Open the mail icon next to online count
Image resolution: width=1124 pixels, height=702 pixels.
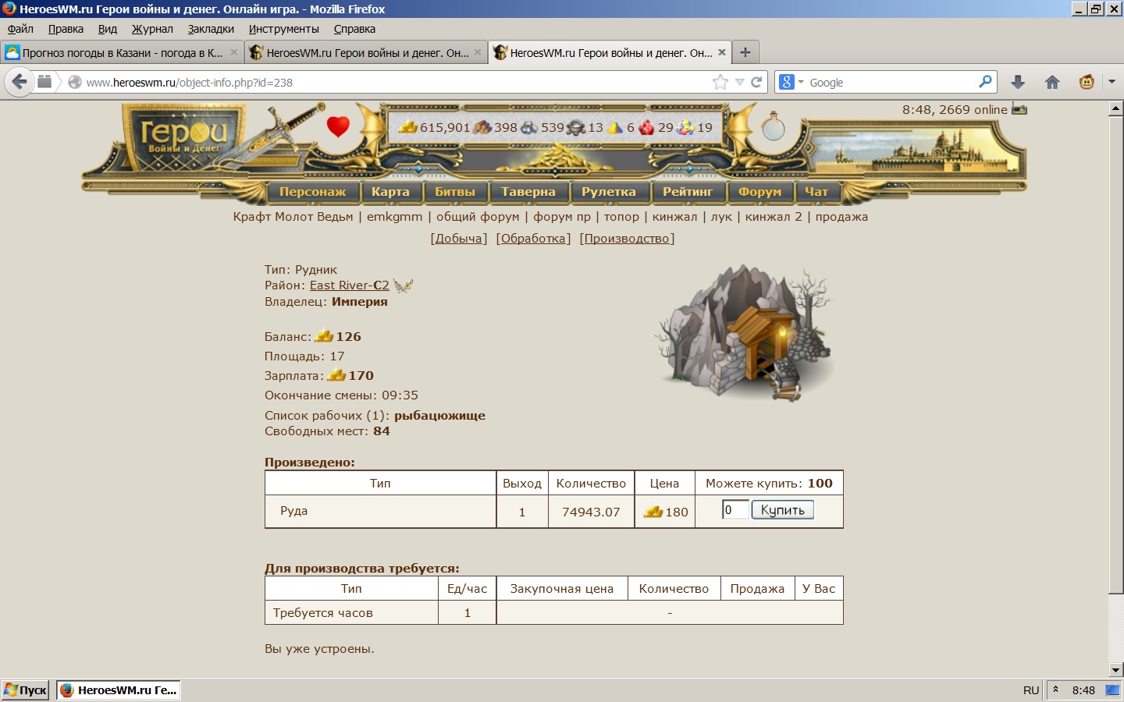1019,109
